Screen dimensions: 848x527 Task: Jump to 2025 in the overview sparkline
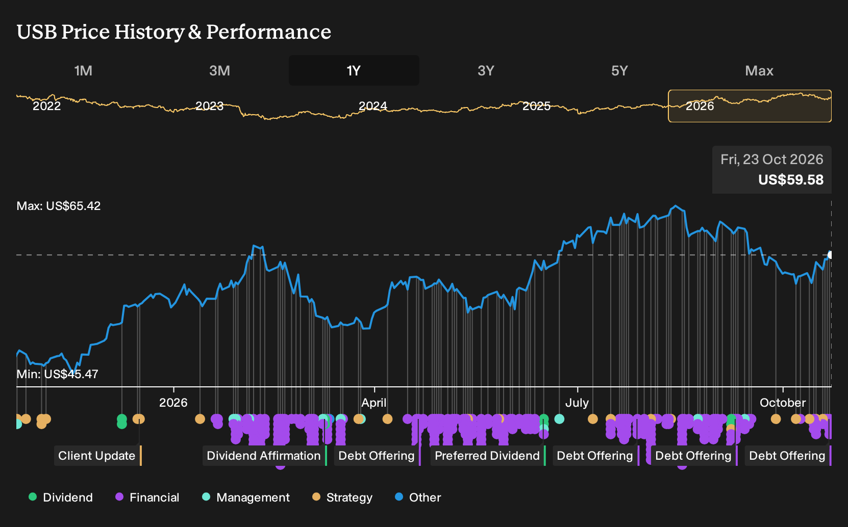[536, 106]
